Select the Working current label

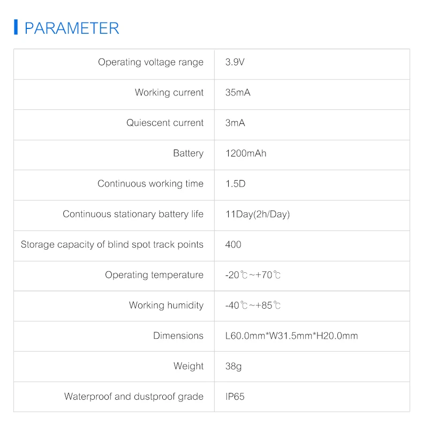point(169,93)
